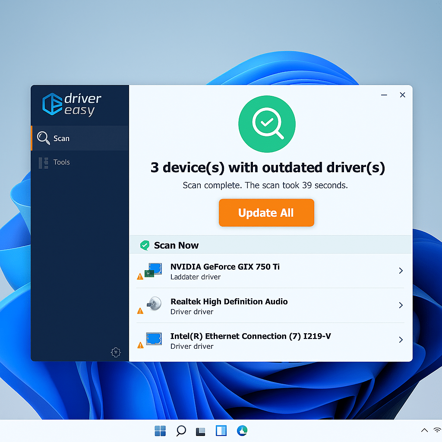Open the Tools section in the sidebar

61,162
